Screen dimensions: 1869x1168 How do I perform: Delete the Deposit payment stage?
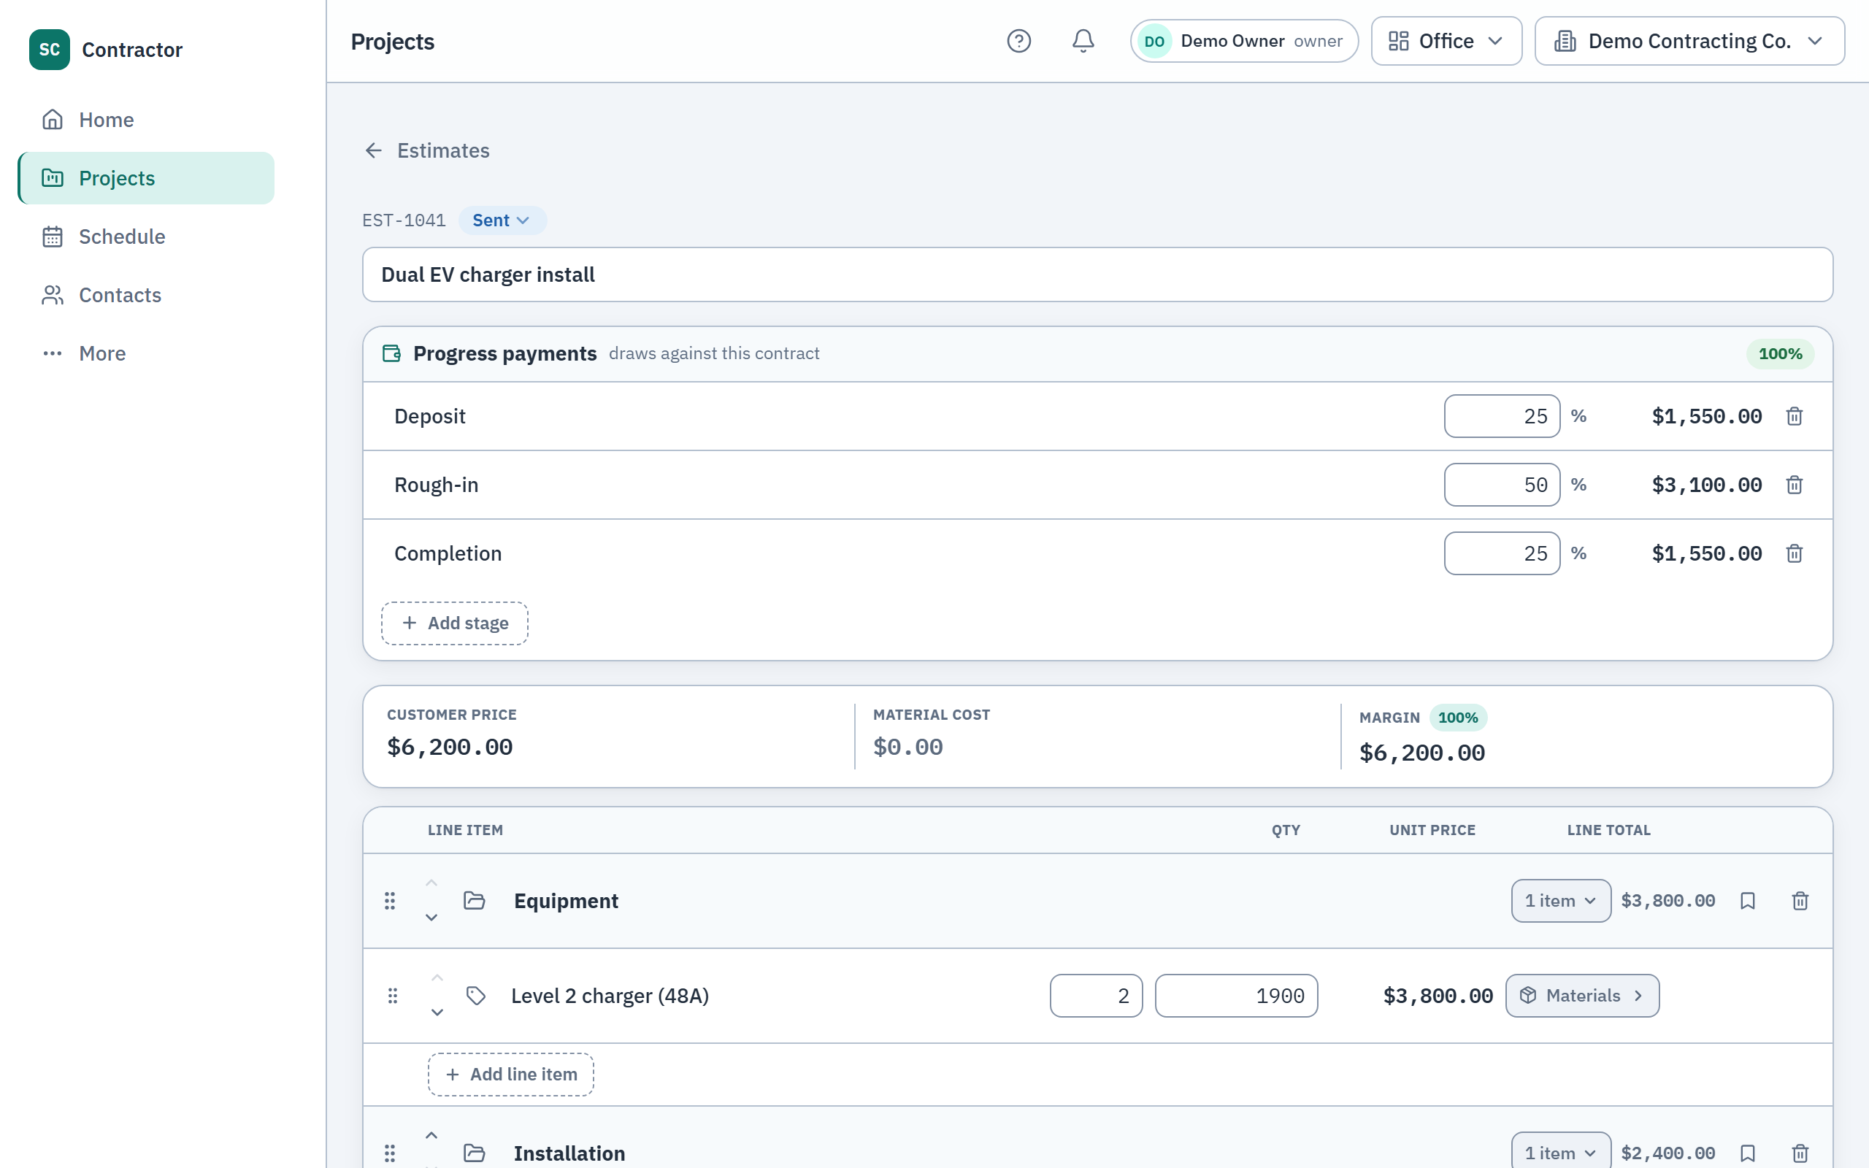point(1794,416)
